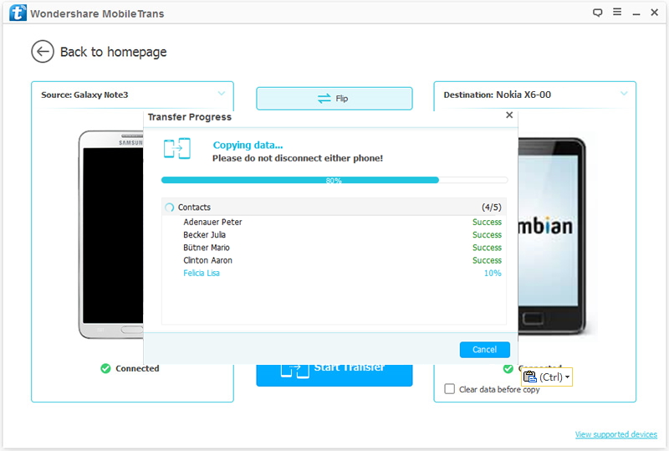Click the Start Transfer button
Viewport: 669px width, 451px height.
point(334,375)
